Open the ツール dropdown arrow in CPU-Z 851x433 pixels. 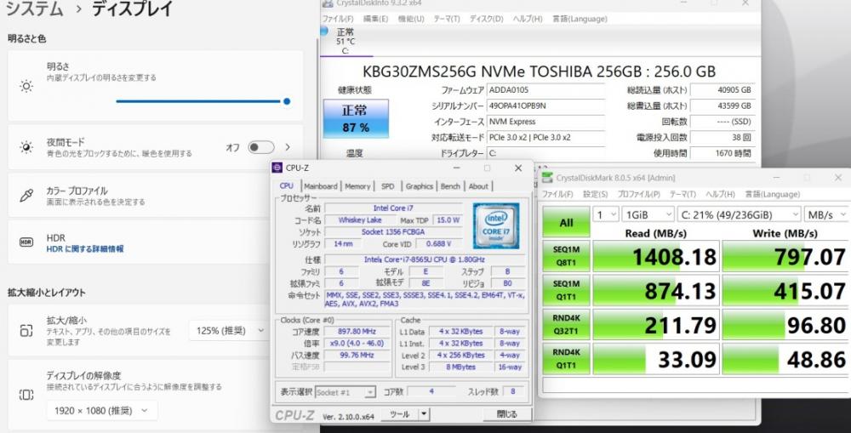click(424, 414)
